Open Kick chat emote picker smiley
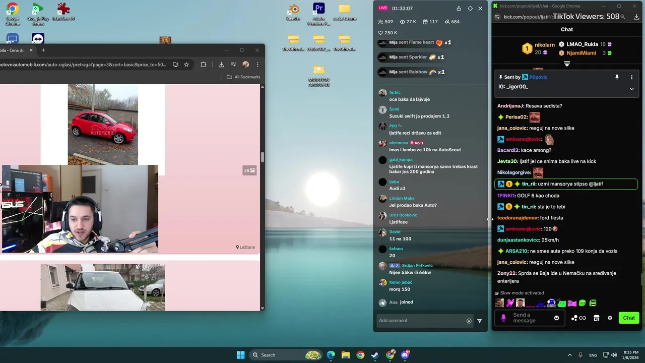 coord(556,318)
